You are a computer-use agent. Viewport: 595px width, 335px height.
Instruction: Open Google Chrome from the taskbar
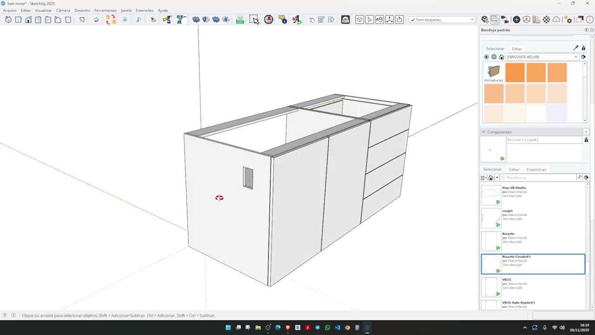pyautogui.click(x=347, y=328)
